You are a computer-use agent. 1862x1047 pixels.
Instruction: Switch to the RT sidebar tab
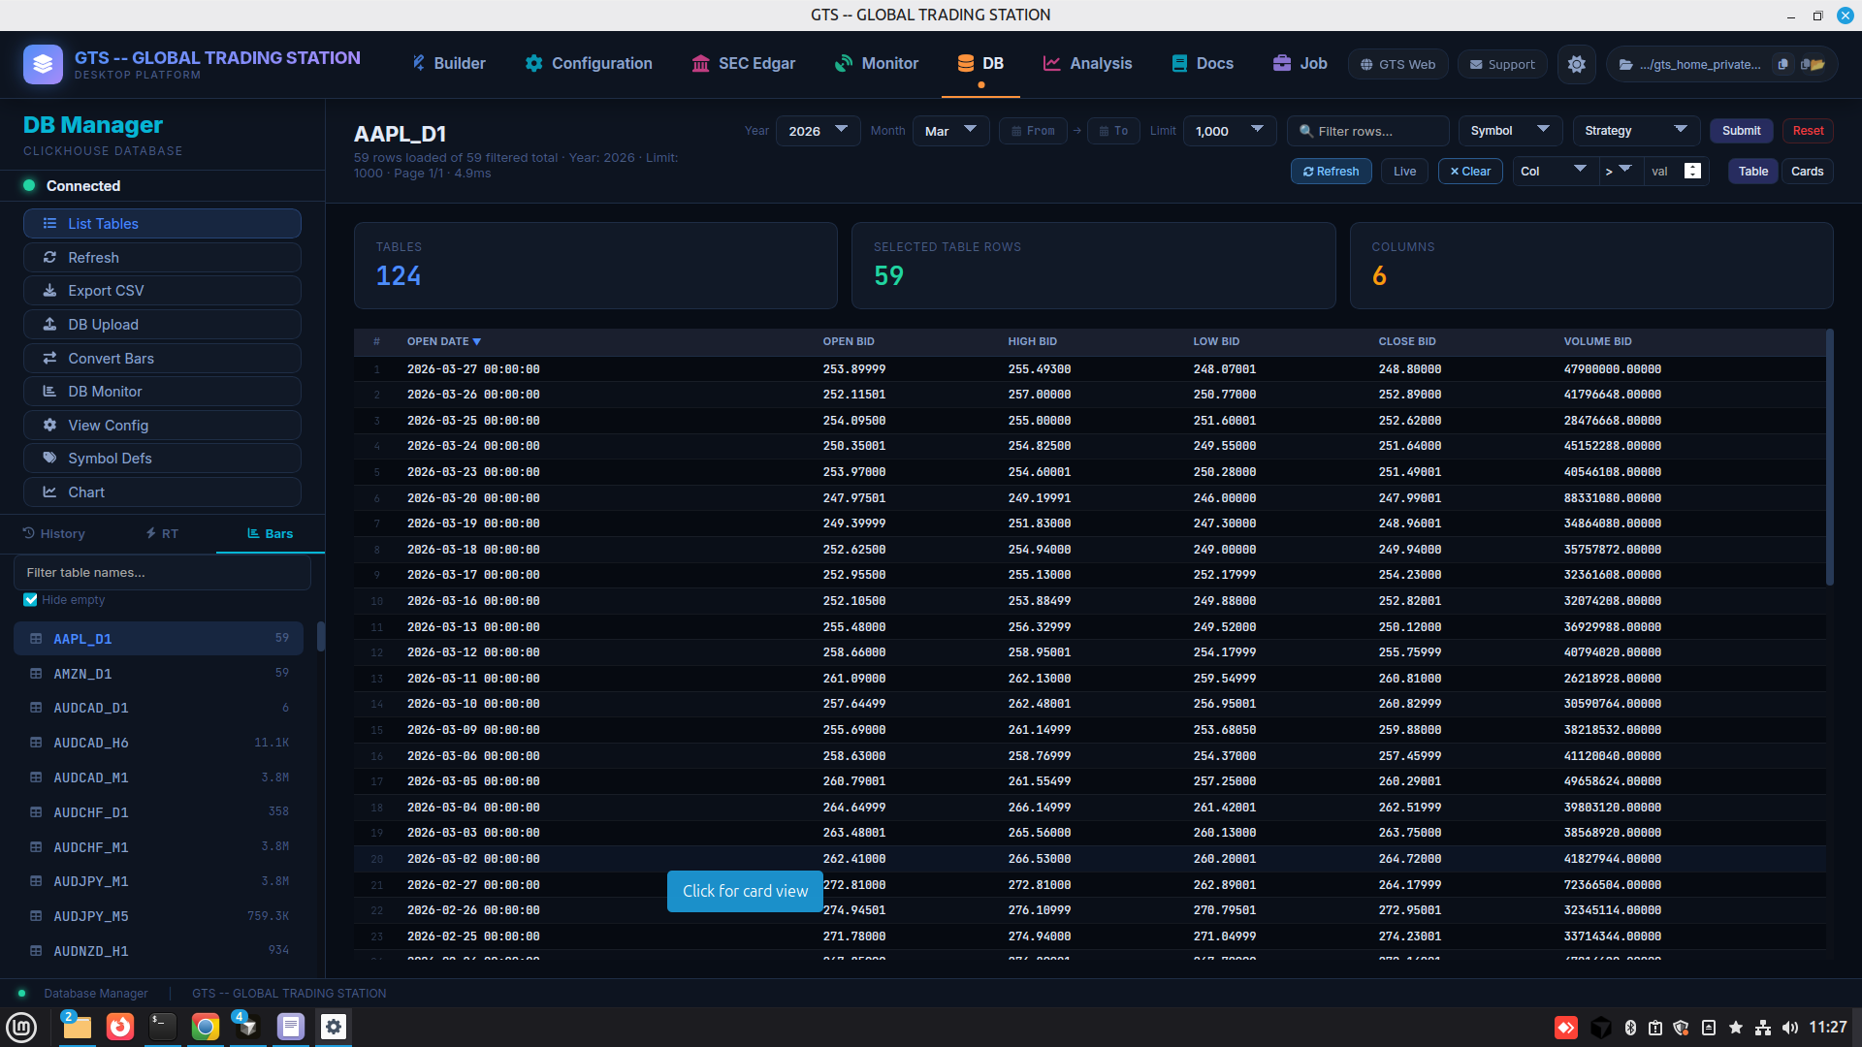point(162,534)
